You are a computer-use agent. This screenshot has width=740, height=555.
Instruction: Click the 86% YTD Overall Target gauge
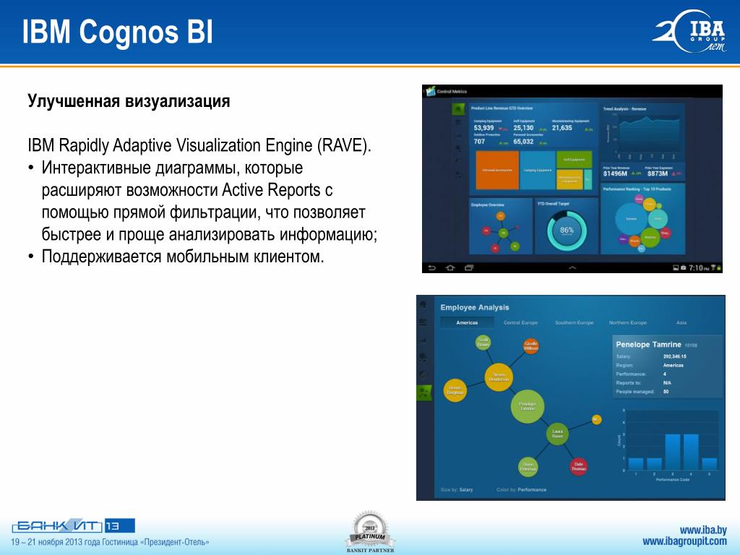[x=567, y=231]
